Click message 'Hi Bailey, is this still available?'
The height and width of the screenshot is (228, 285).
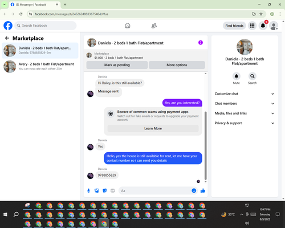tap(120, 83)
